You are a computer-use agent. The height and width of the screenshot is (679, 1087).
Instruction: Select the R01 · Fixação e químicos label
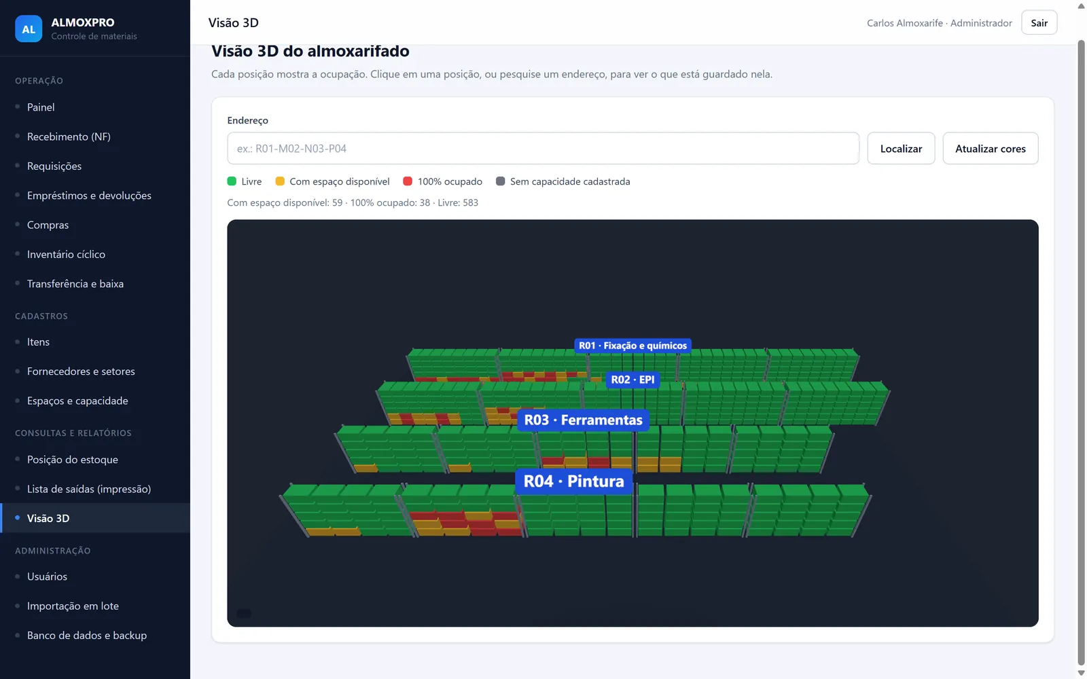pyautogui.click(x=632, y=346)
